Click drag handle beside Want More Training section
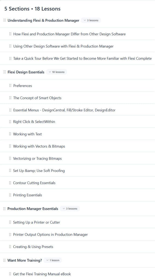Viewport: 155px width, 279px height. [4, 260]
